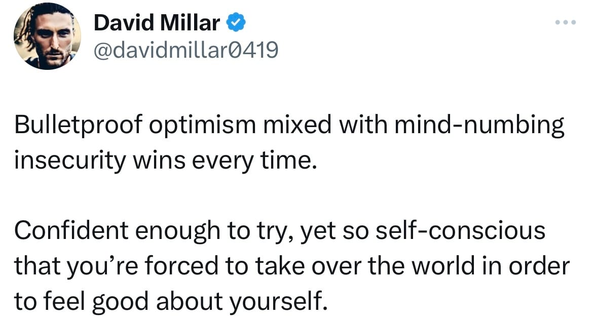This screenshot has height=322, width=593.
Task: Open David Millar's profile picture
Action: (x=47, y=36)
